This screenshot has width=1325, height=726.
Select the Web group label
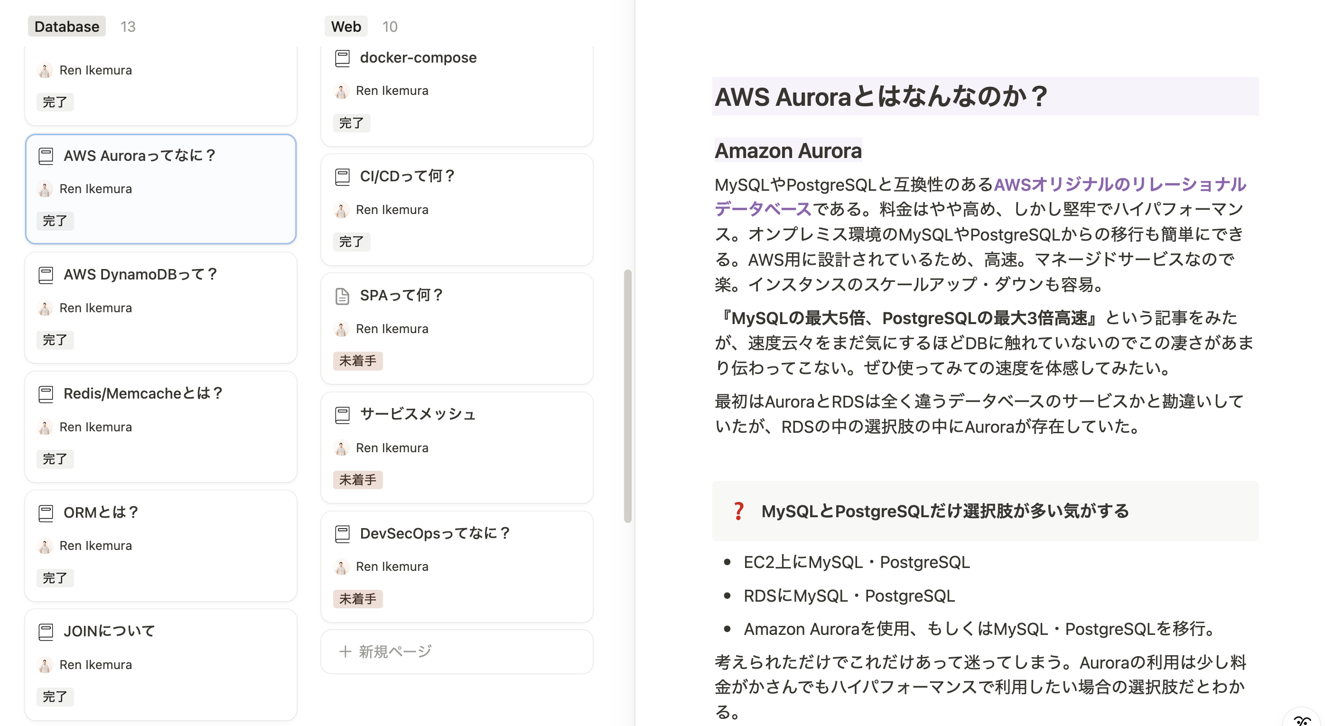point(345,27)
